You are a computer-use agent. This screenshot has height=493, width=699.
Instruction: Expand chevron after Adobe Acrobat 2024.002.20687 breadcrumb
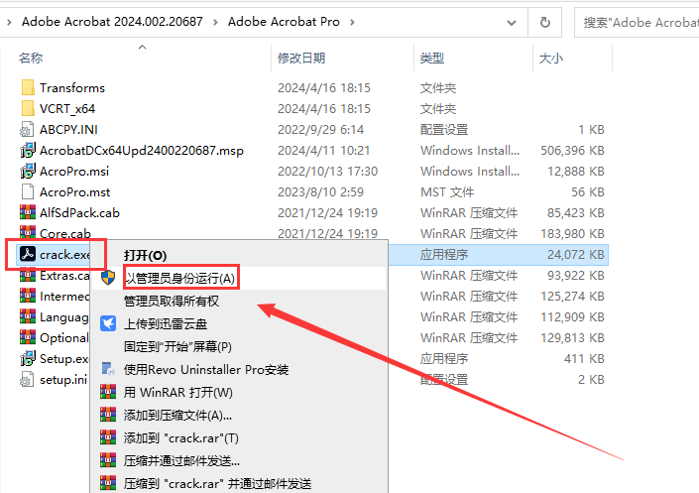(x=215, y=22)
